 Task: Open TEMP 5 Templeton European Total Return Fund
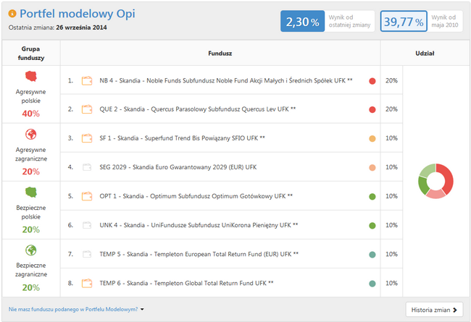point(198,254)
